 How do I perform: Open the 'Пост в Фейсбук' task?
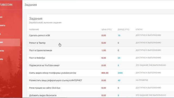pos(37,58)
